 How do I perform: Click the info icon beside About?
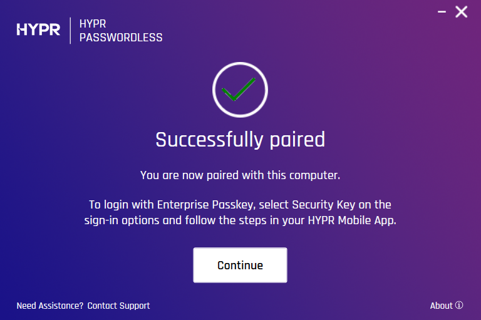tap(459, 306)
